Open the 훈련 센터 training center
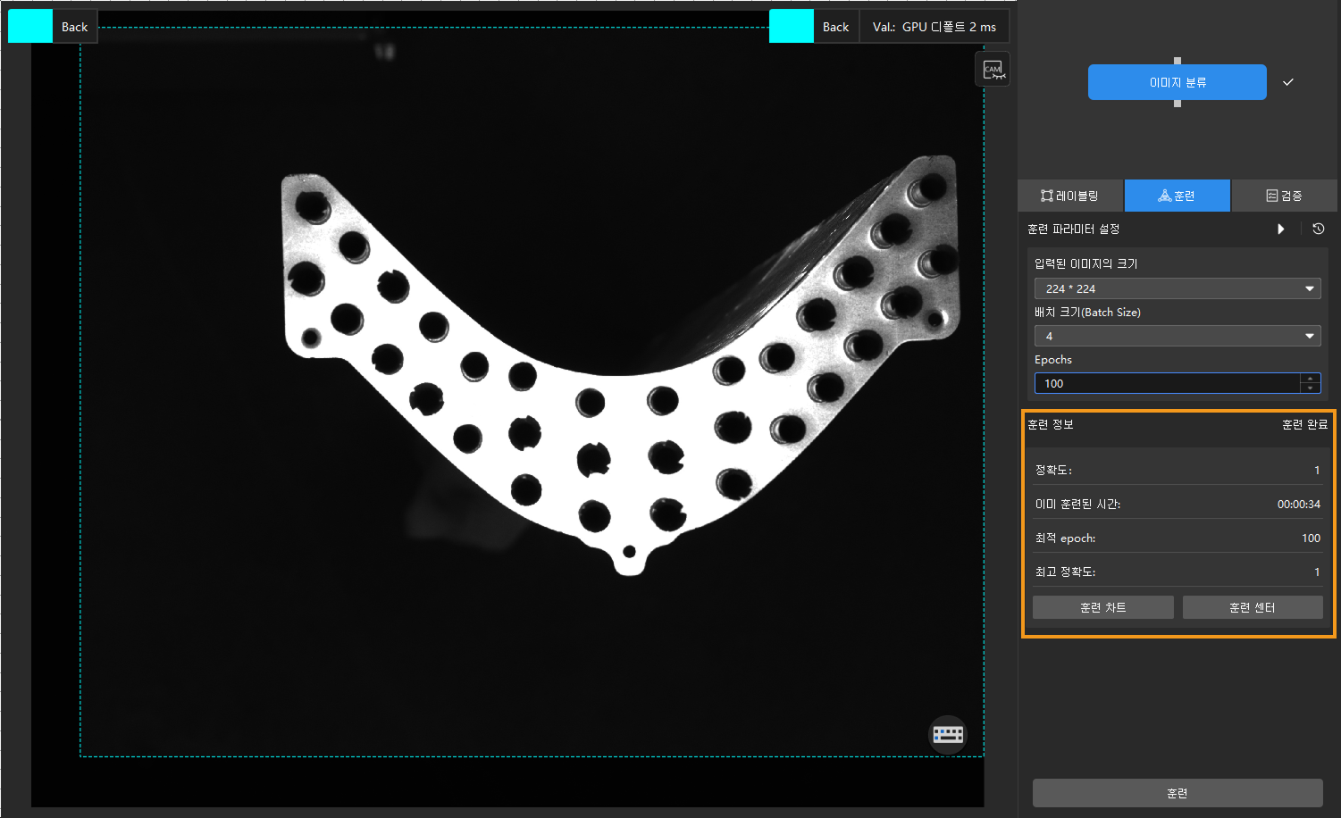This screenshot has height=818, width=1341. pos(1252,607)
